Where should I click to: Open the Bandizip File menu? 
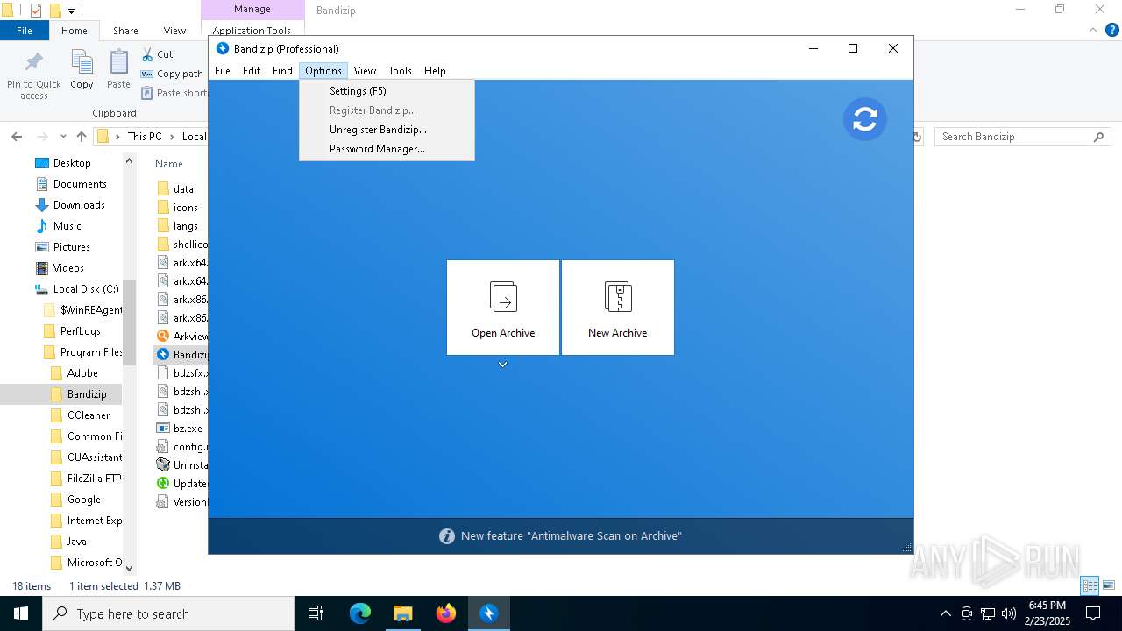click(223, 71)
